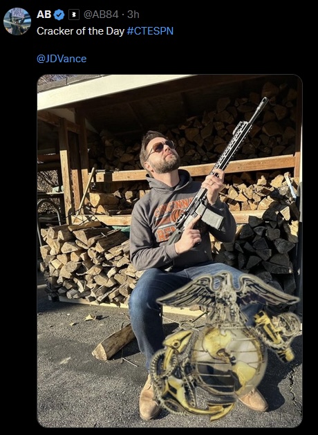The height and width of the screenshot is (435, 318).
Task: Click the blue verified checkmark badge
Action: (59, 15)
